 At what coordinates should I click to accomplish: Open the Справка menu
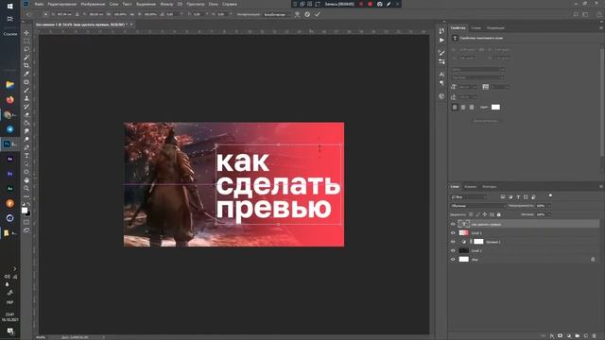230,4
